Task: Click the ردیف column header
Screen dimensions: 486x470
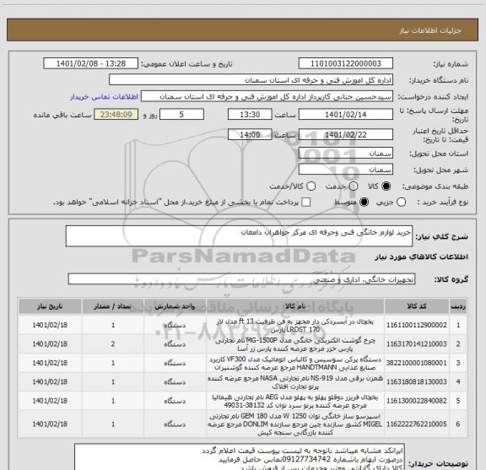Action: 458,306
